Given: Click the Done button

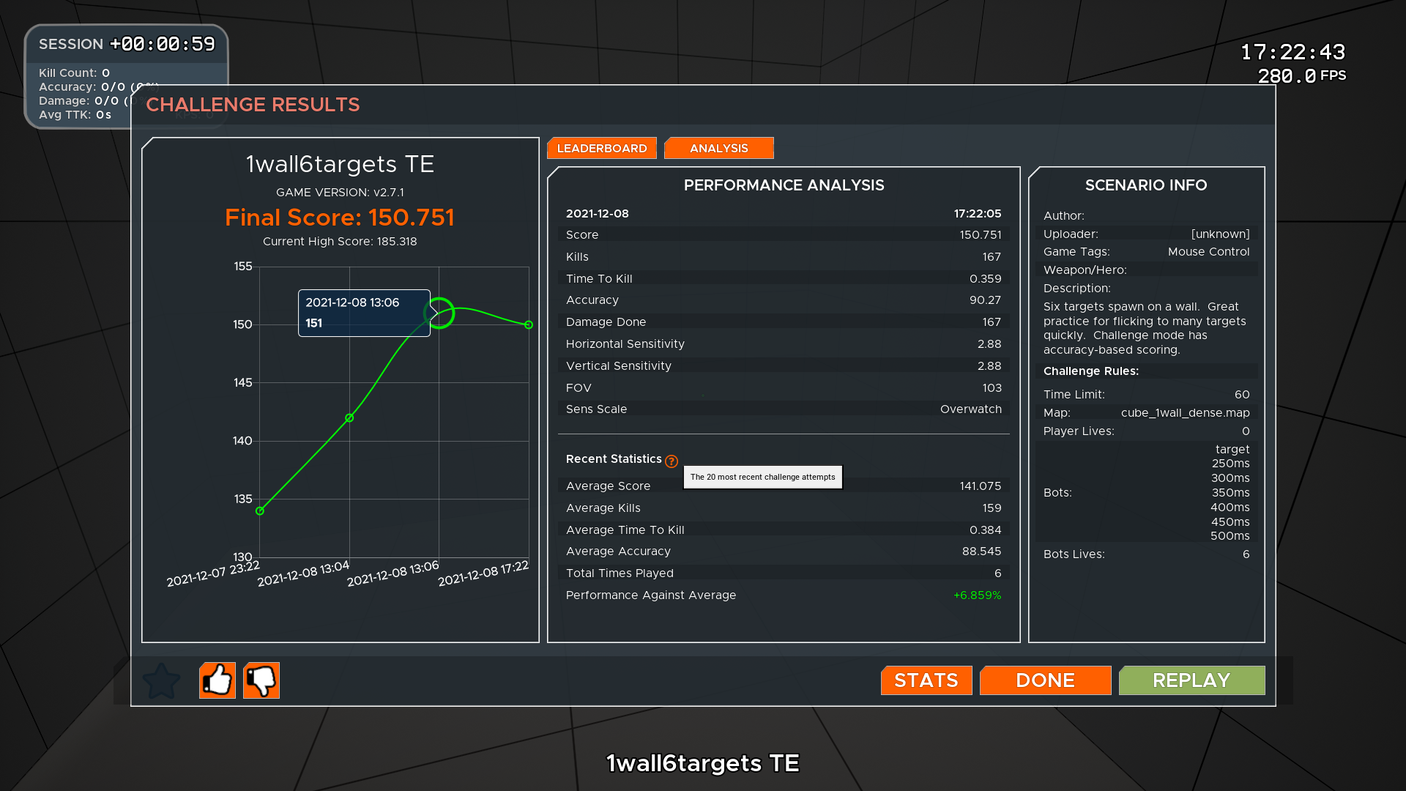Looking at the screenshot, I should [1046, 680].
